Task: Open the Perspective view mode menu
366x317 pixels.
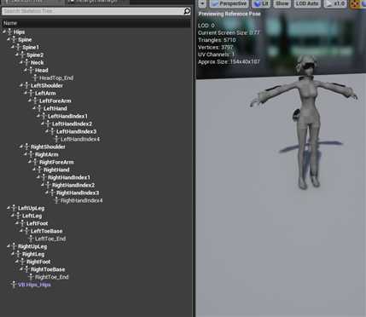Action: click(x=229, y=3)
